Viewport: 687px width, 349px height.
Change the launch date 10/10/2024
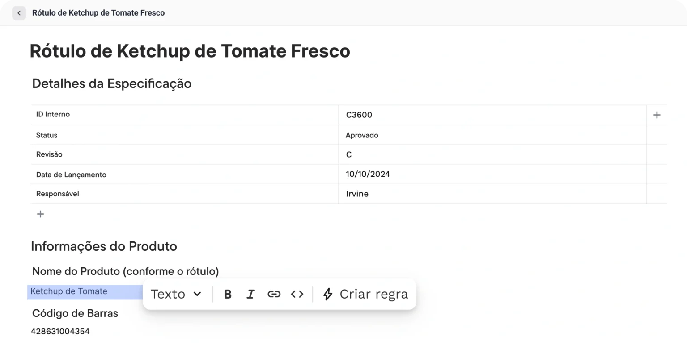[x=368, y=174]
